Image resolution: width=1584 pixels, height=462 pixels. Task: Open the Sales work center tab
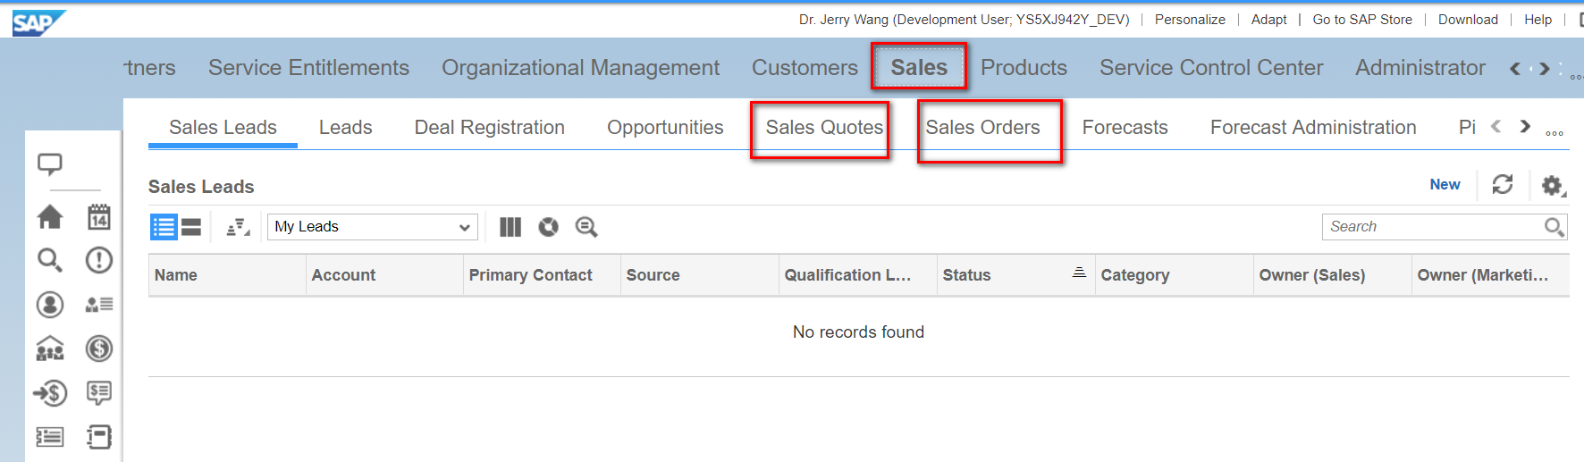(919, 67)
